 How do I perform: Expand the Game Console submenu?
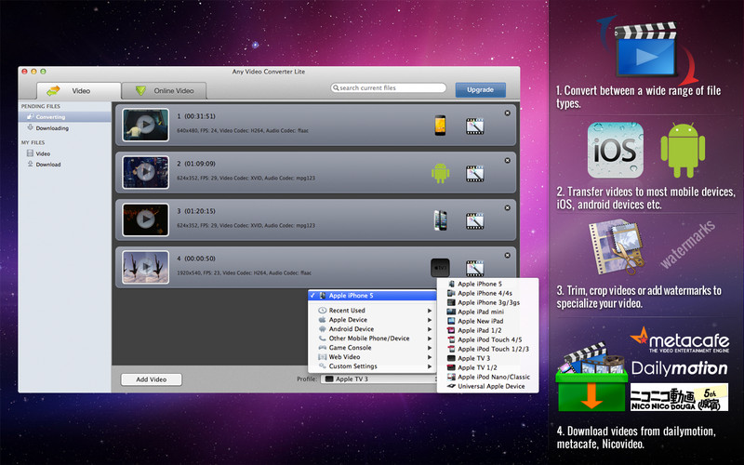click(x=372, y=347)
